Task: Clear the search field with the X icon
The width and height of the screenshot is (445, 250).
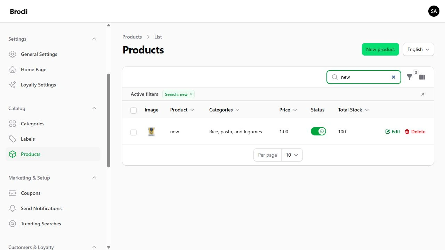Action: click(394, 77)
